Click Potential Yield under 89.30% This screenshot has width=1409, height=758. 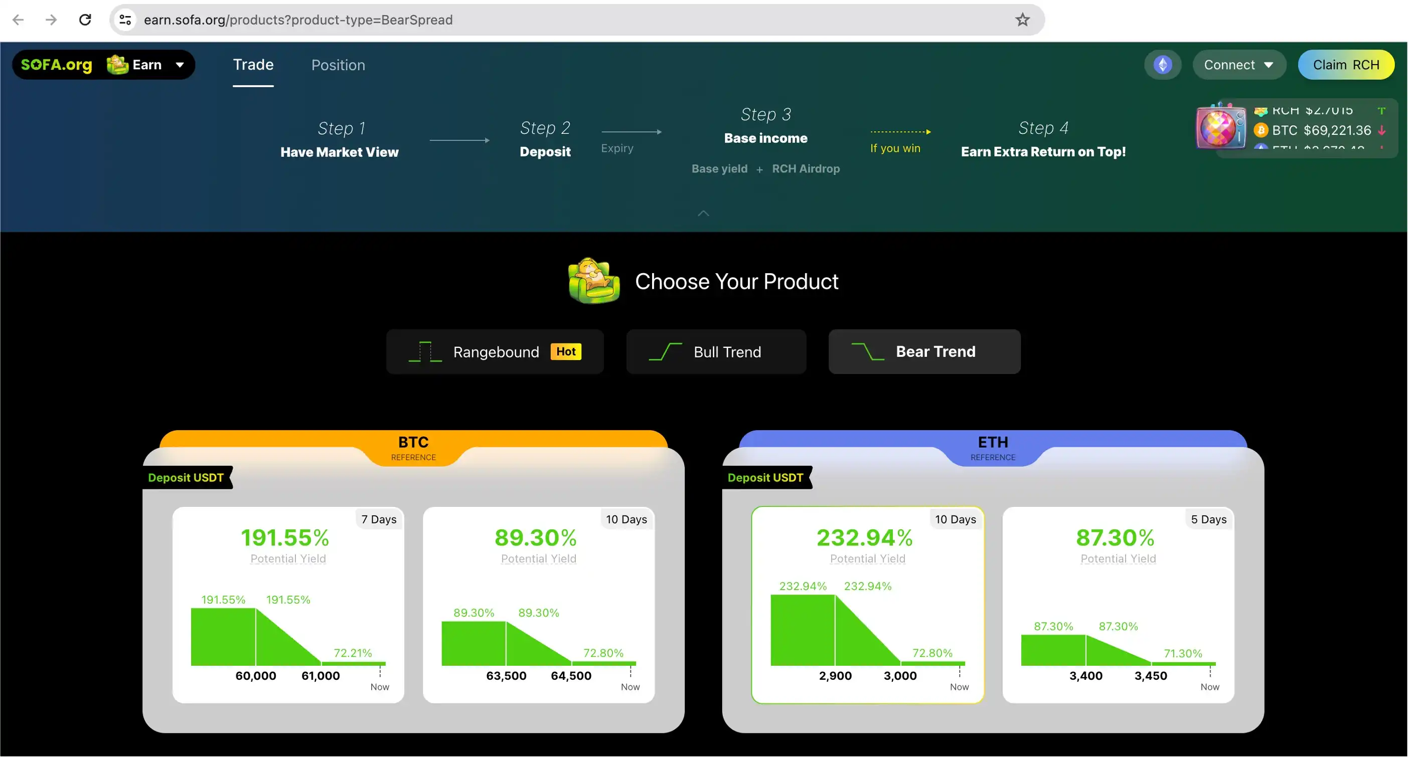click(539, 559)
